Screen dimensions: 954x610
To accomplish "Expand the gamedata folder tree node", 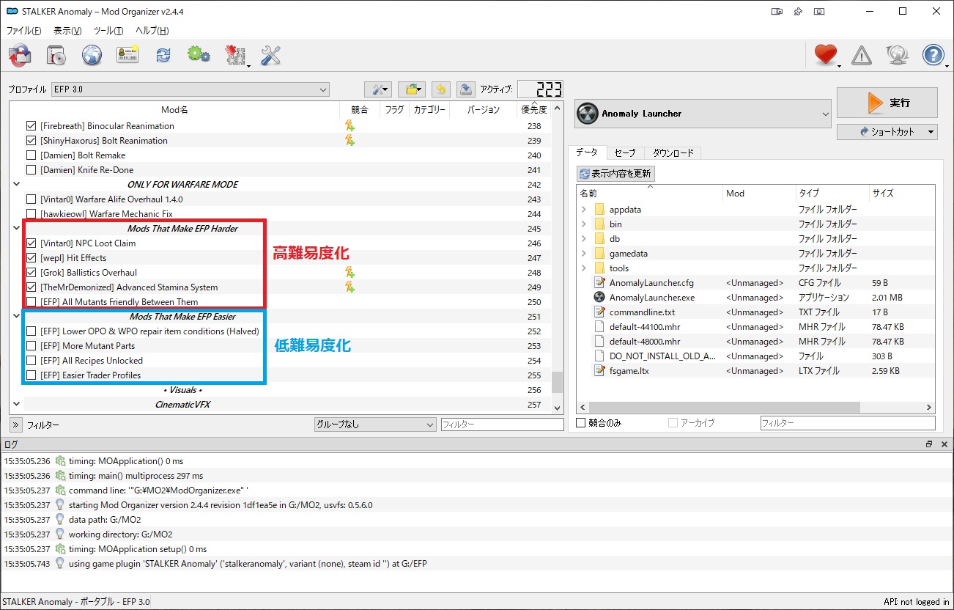I will (583, 254).
